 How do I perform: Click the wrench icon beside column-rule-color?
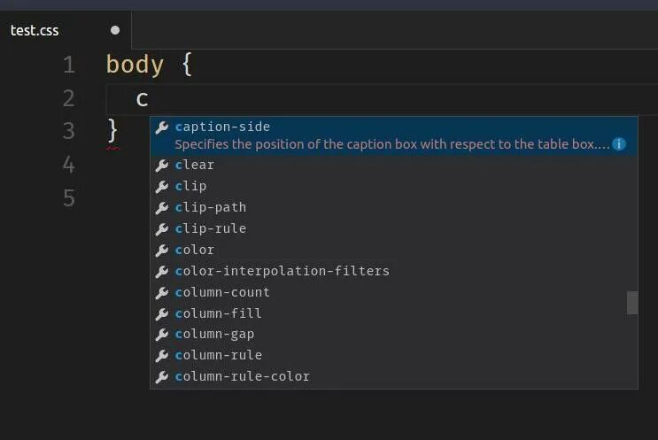[x=162, y=377]
